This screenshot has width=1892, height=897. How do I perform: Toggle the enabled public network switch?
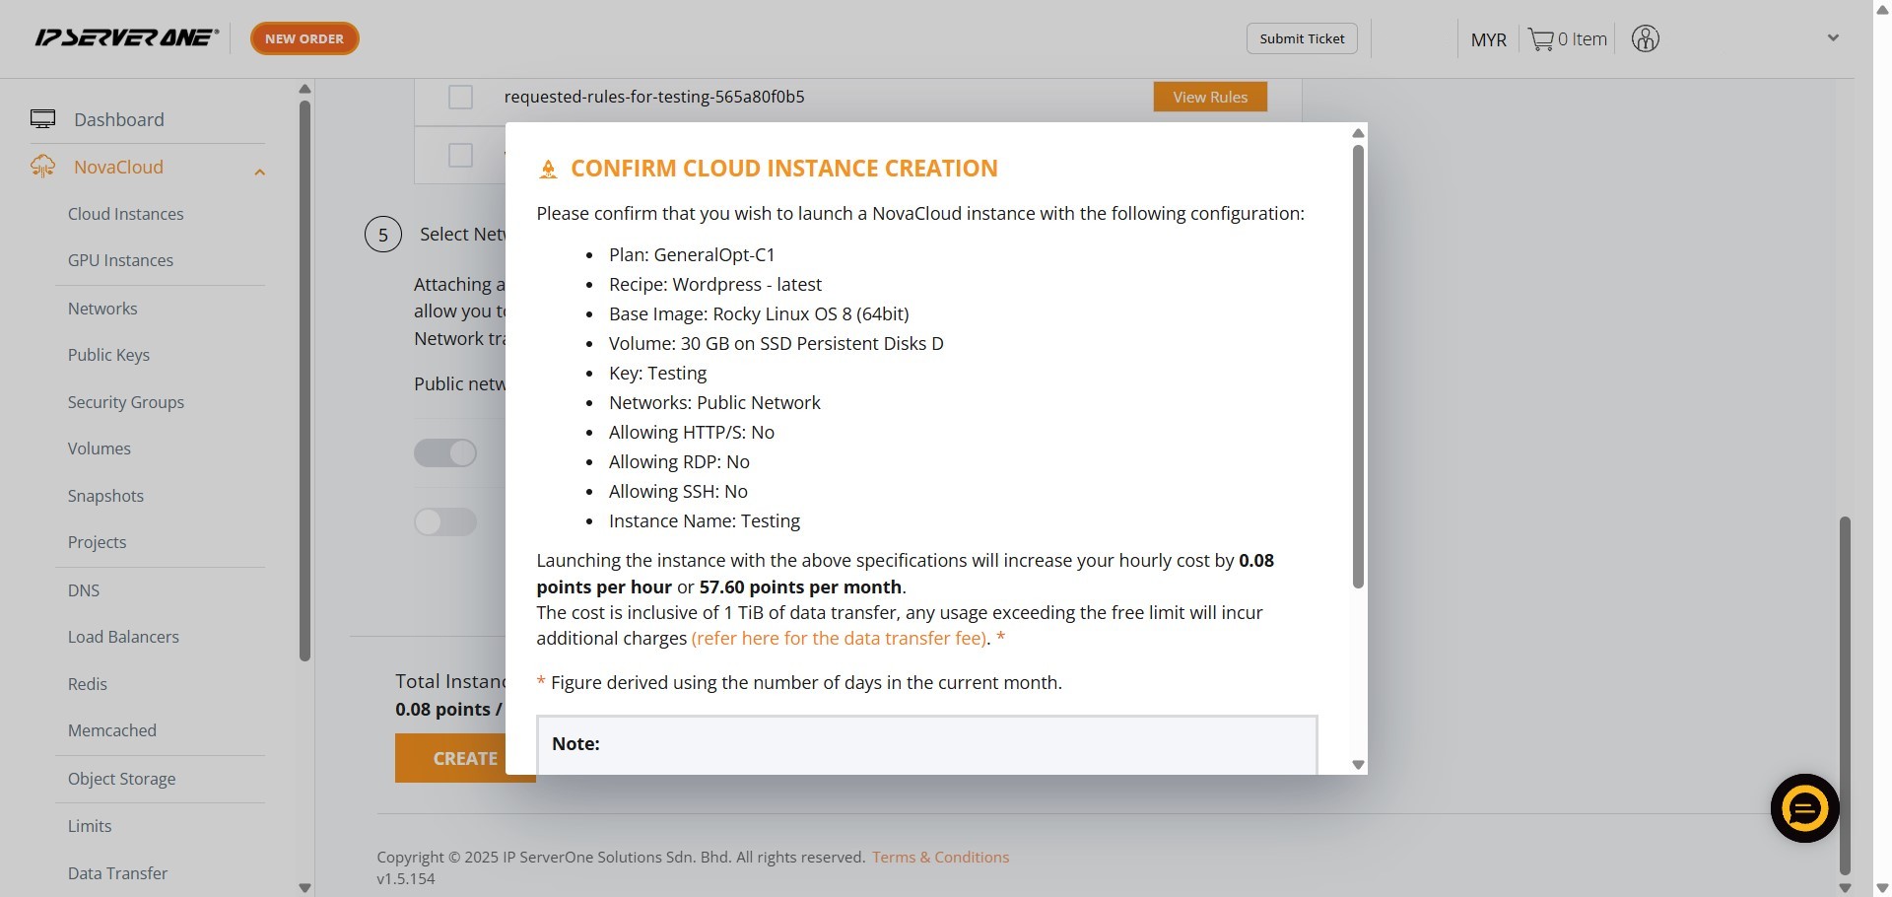[445, 452]
